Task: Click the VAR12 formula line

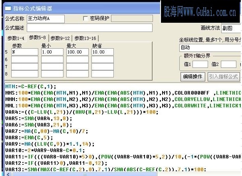Action: (56, 163)
